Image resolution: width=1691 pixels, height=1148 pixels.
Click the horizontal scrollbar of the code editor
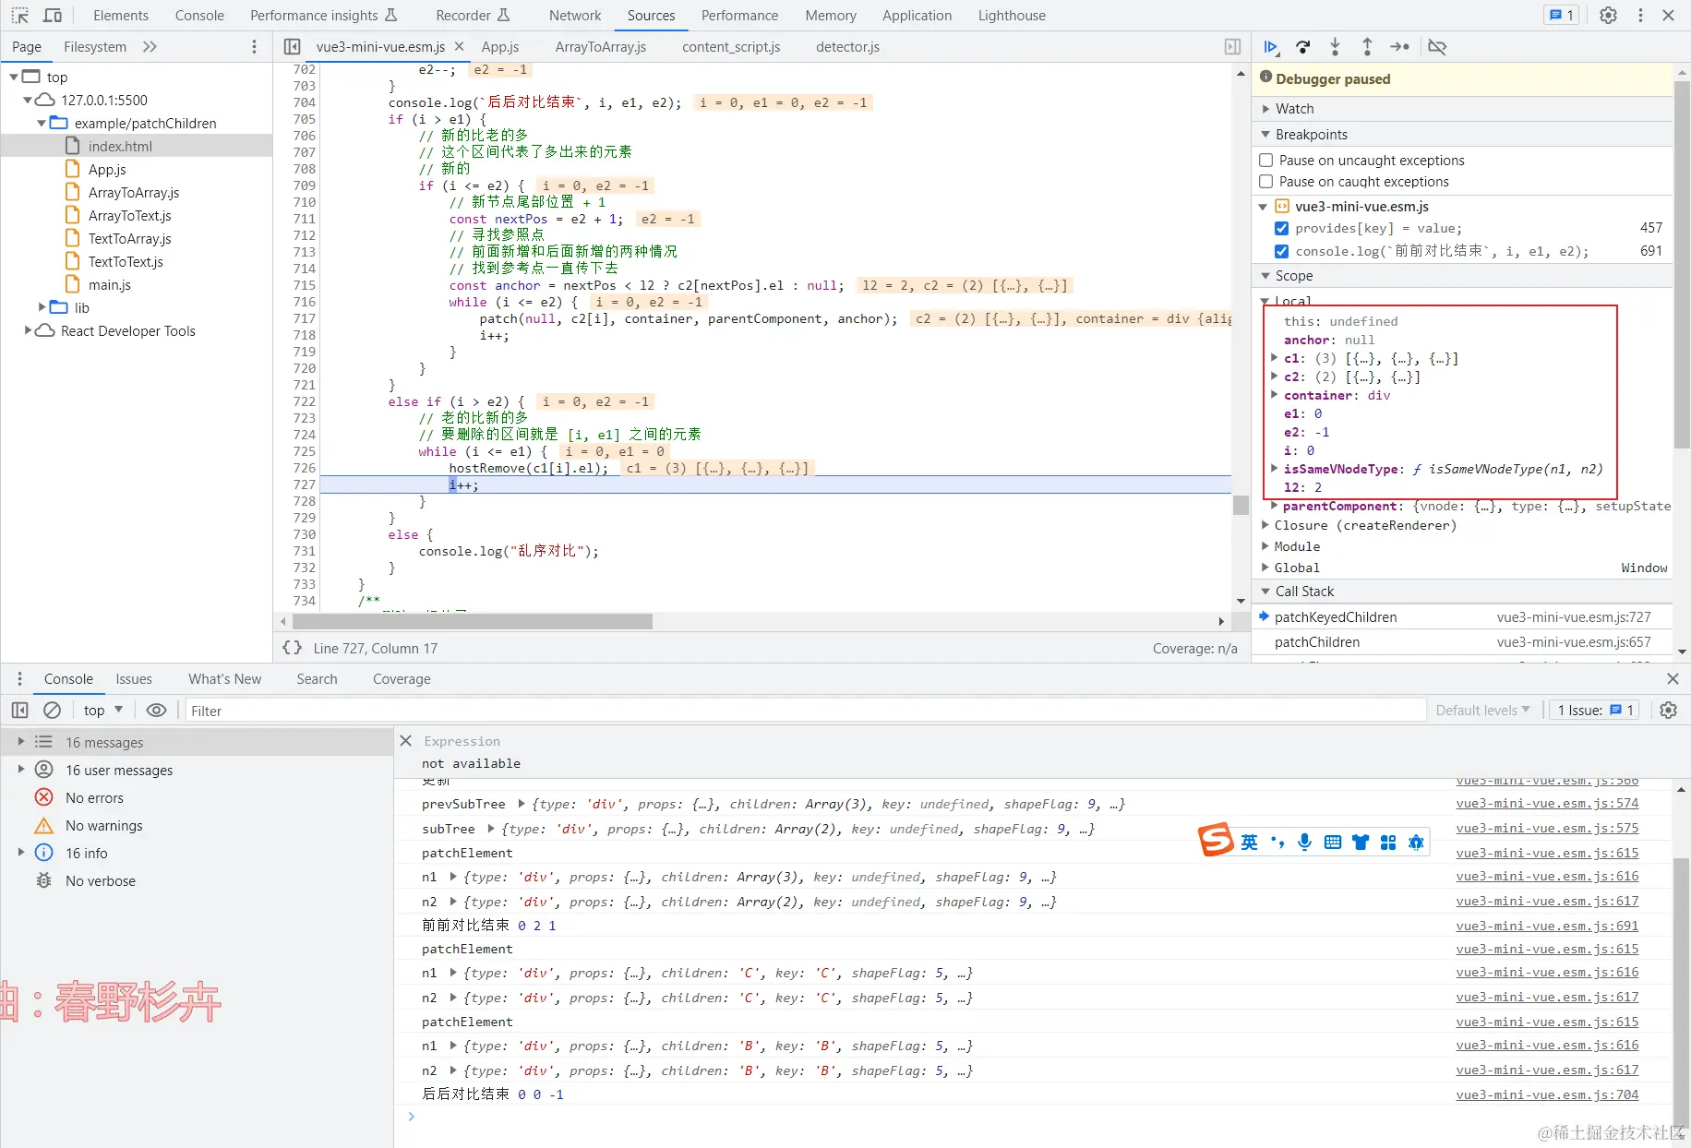[472, 621]
